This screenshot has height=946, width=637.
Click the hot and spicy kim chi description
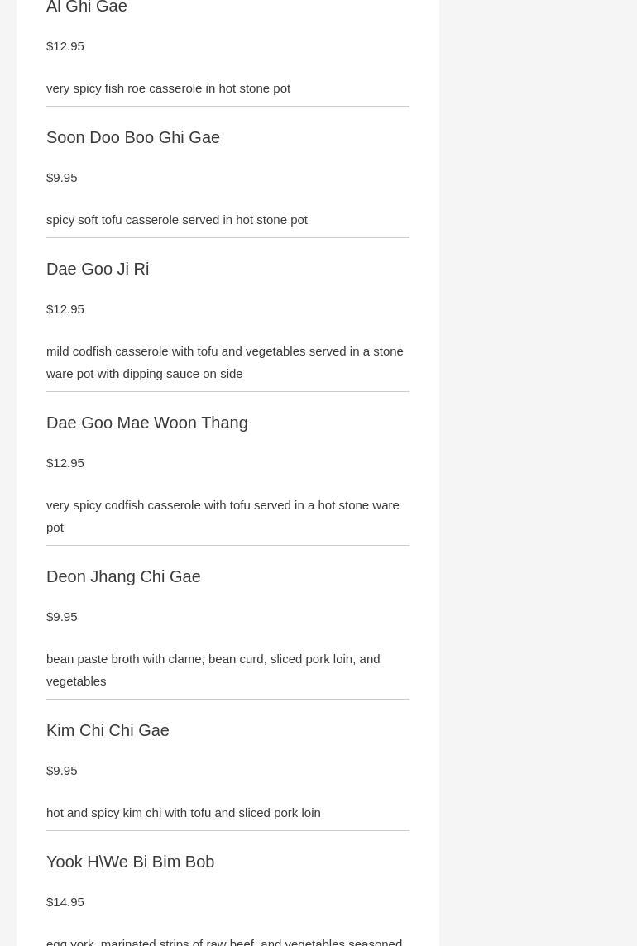coord(184,813)
